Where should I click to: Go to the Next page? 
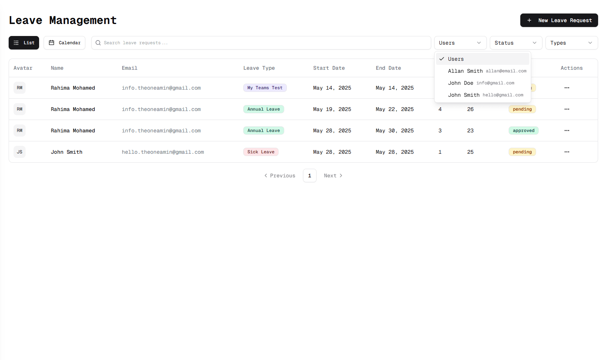coord(333,175)
